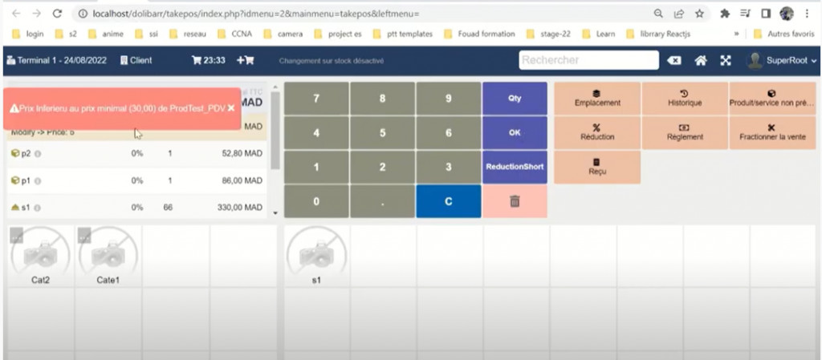This screenshot has height=360, width=822.
Task: Click ellipsis badge on Cat2 tile
Action: point(16,237)
